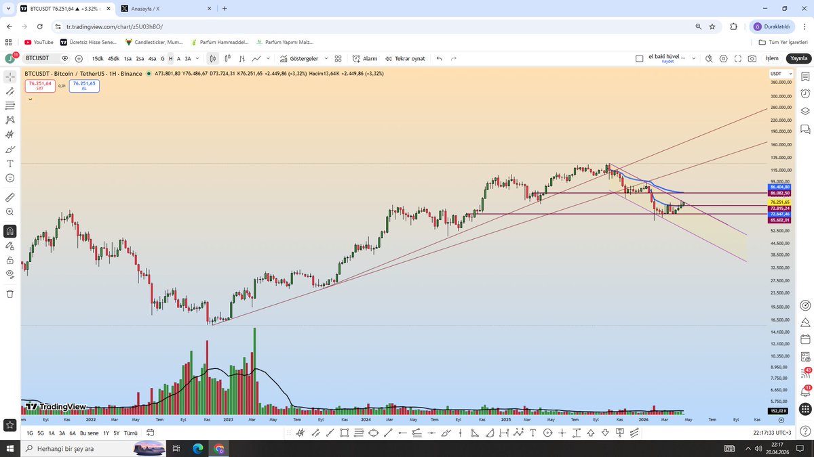Viewport: 814px width, 457px height.
Task: Choose the candlestick chart type icon
Action: tap(212, 59)
